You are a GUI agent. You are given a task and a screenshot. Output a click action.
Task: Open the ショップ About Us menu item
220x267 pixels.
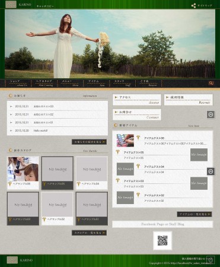coord(18,83)
